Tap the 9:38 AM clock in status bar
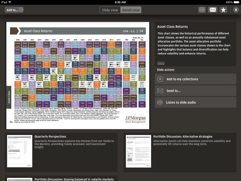Screen dimensions: 241x181 [120, 2]
